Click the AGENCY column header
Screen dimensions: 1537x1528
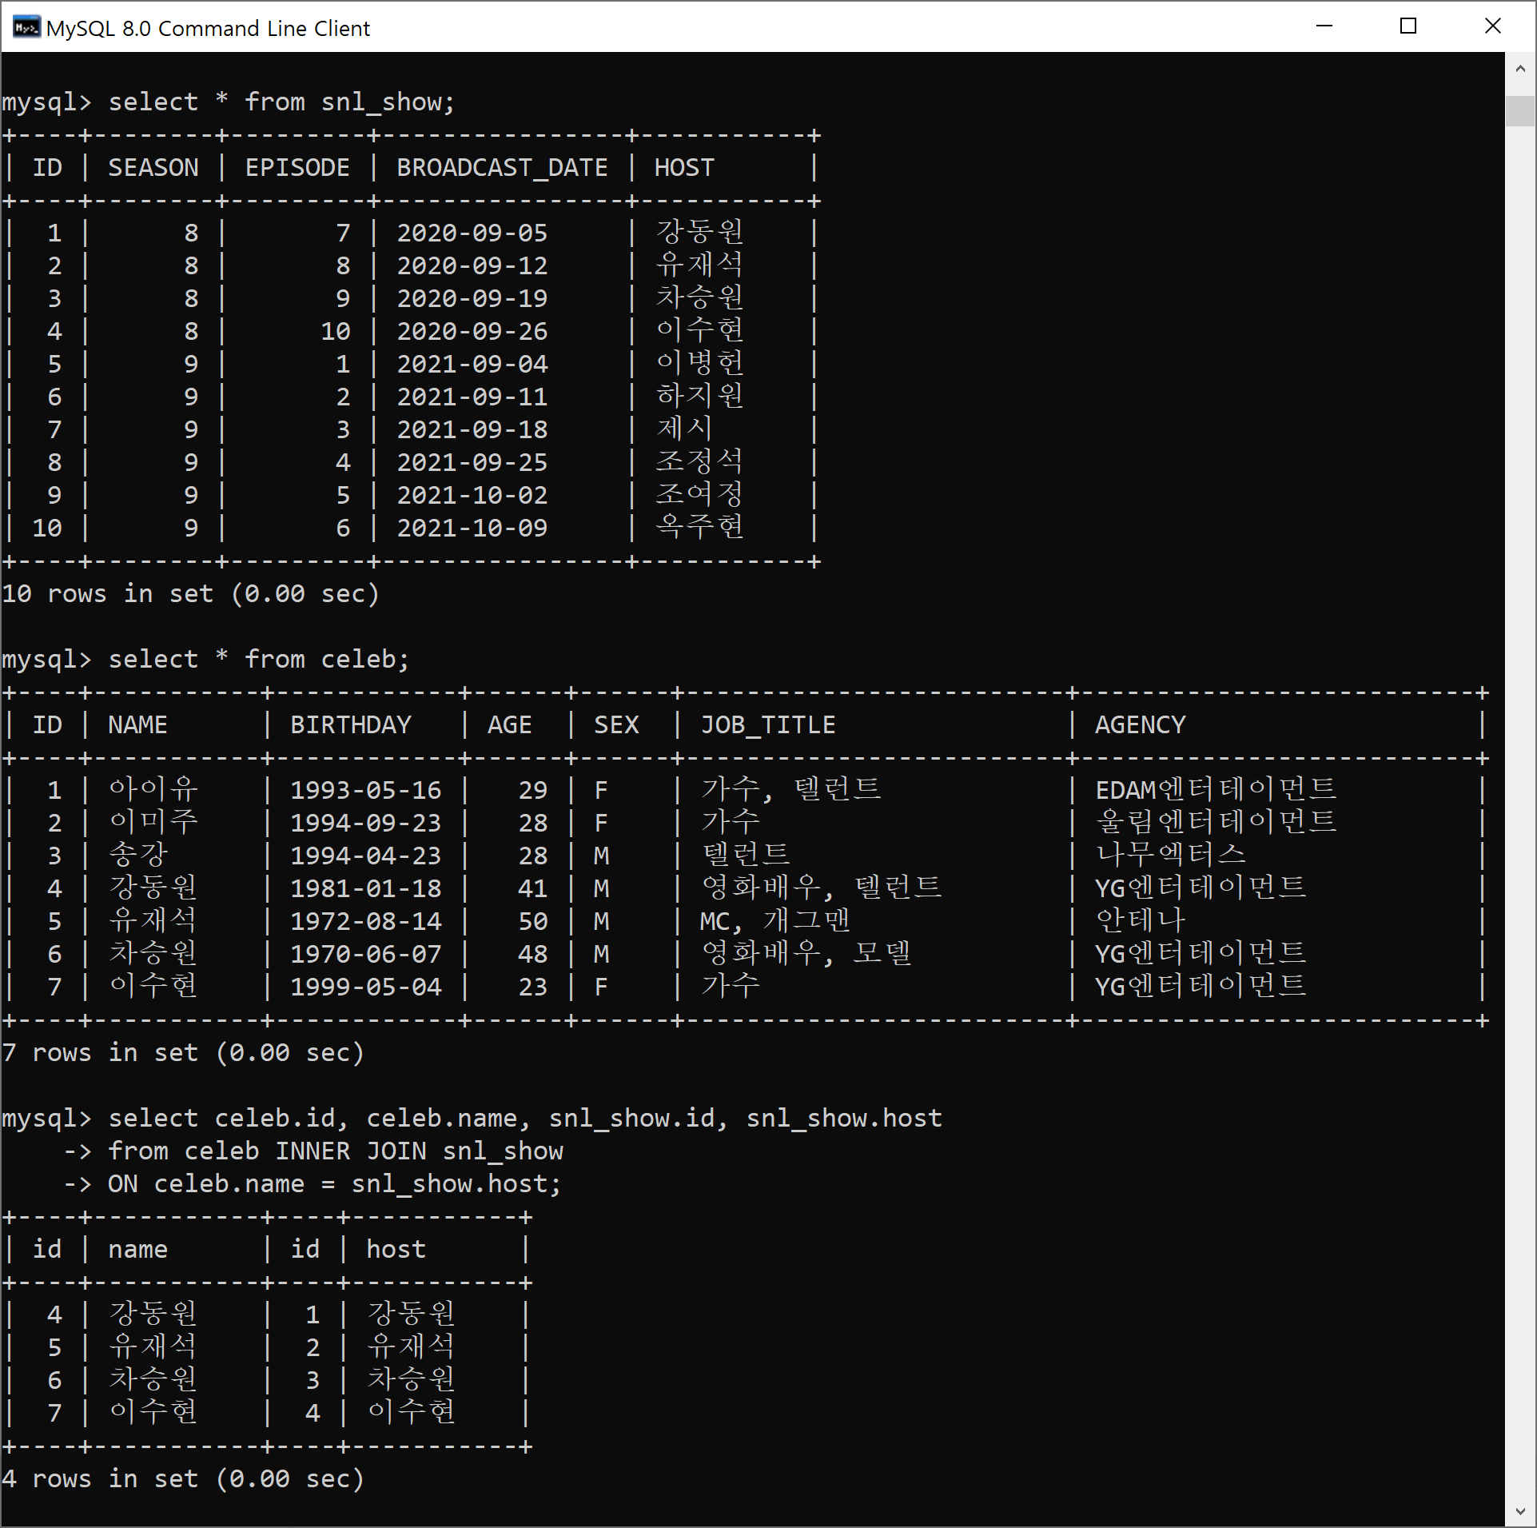coord(1140,725)
